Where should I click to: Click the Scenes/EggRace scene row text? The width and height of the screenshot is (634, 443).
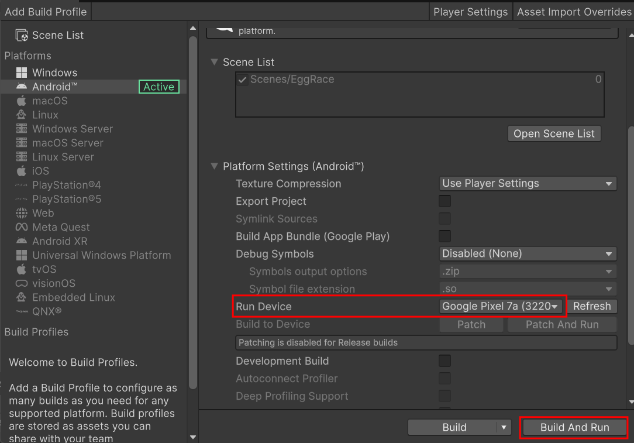292,79
